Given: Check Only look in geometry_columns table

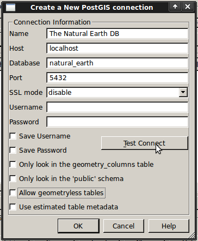Looking at the screenshot, I should click(x=13, y=165).
